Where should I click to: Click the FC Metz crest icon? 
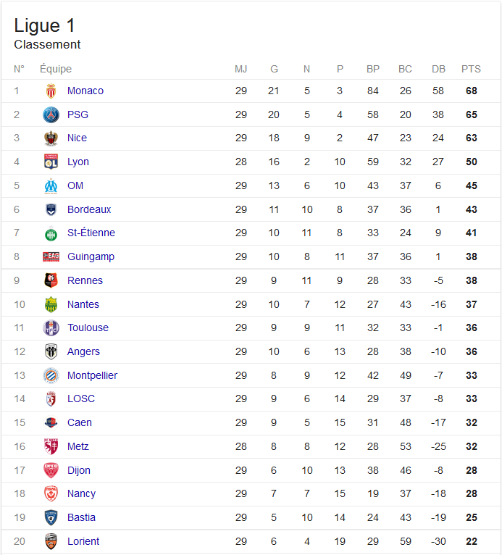pos(51,446)
